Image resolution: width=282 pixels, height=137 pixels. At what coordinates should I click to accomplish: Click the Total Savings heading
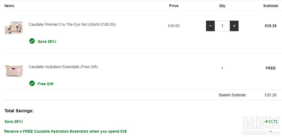19,111
